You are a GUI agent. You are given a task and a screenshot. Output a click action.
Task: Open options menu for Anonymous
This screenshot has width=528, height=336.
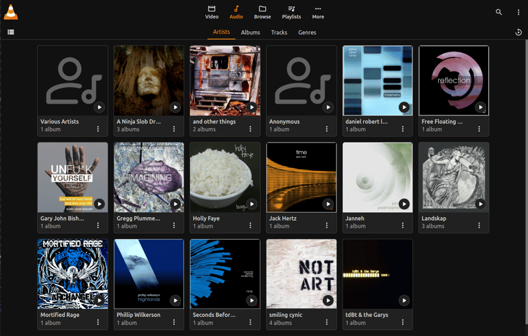327,129
